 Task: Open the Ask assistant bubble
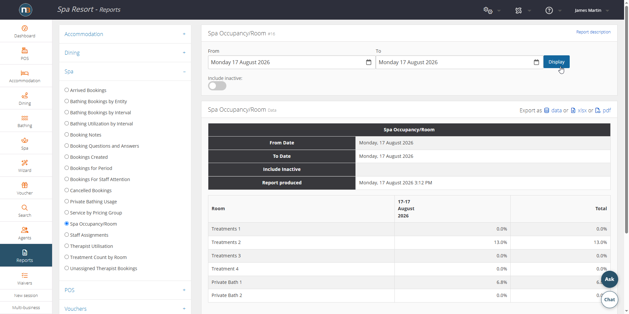point(609,279)
